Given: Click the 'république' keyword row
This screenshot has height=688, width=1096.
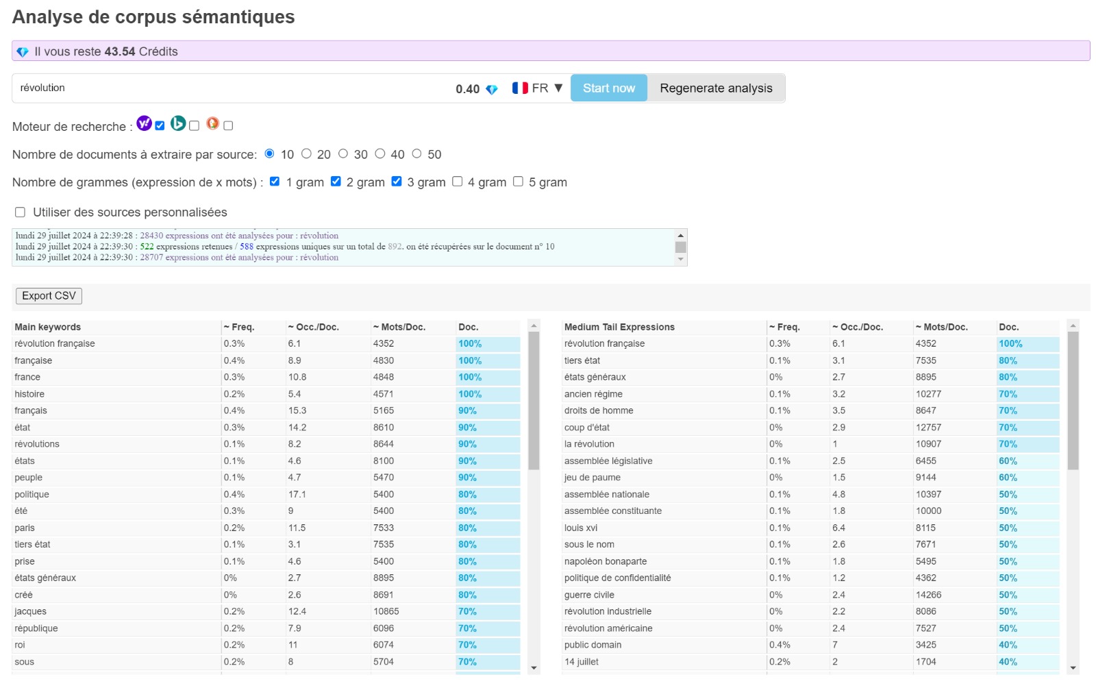Looking at the screenshot, I should (x=267, y=628).
